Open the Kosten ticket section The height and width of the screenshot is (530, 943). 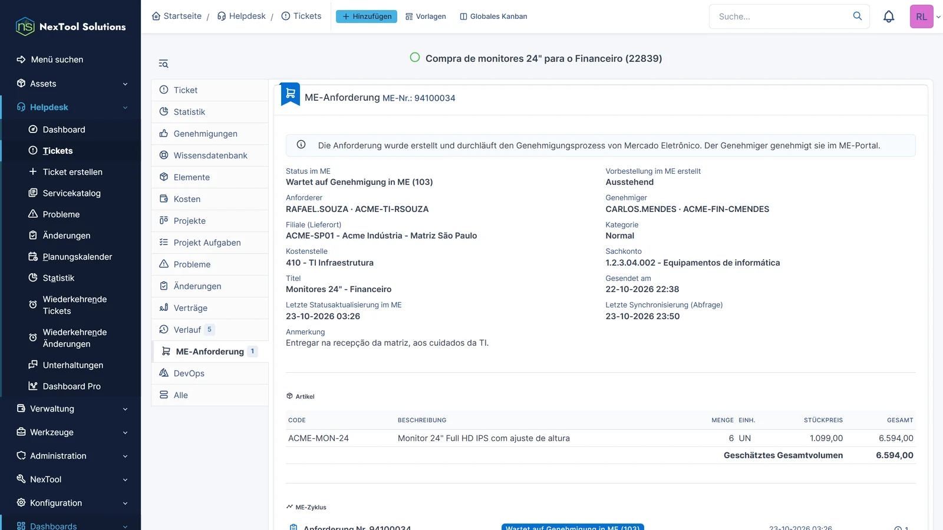pos(210,199)
